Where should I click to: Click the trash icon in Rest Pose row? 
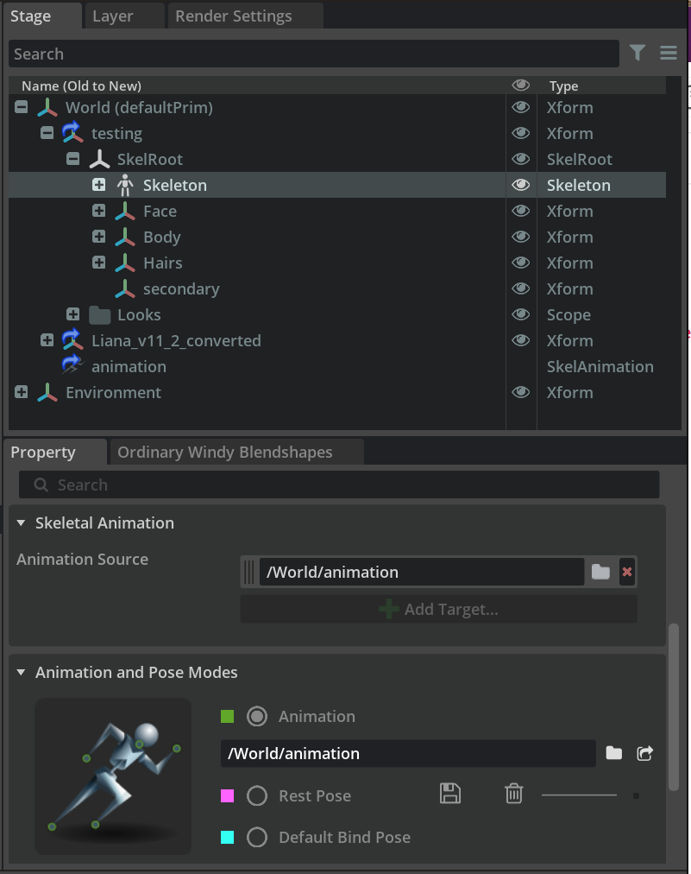[x=513, y=794]
